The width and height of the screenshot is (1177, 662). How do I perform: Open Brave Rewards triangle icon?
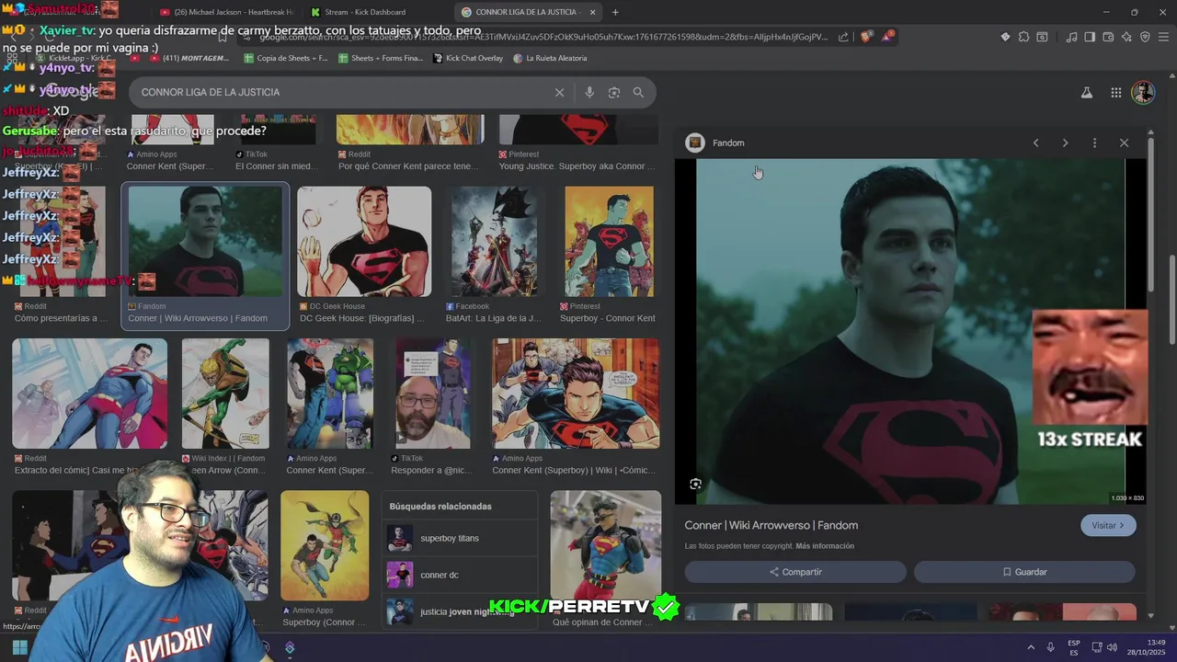point(887,37)
